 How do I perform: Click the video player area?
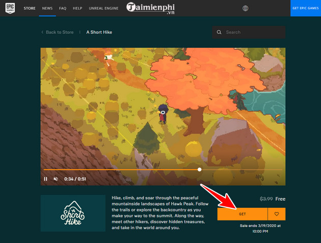click(x=163, y=117)
